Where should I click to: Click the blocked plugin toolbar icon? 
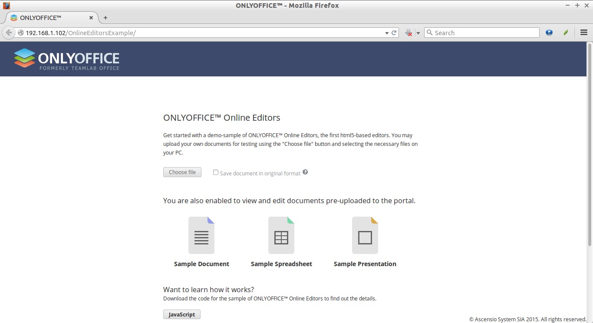click(409, 33)
